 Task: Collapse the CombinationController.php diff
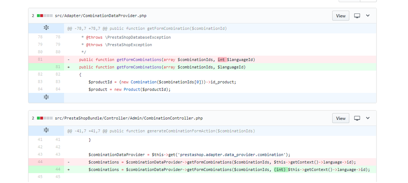[x=368, y=118]
